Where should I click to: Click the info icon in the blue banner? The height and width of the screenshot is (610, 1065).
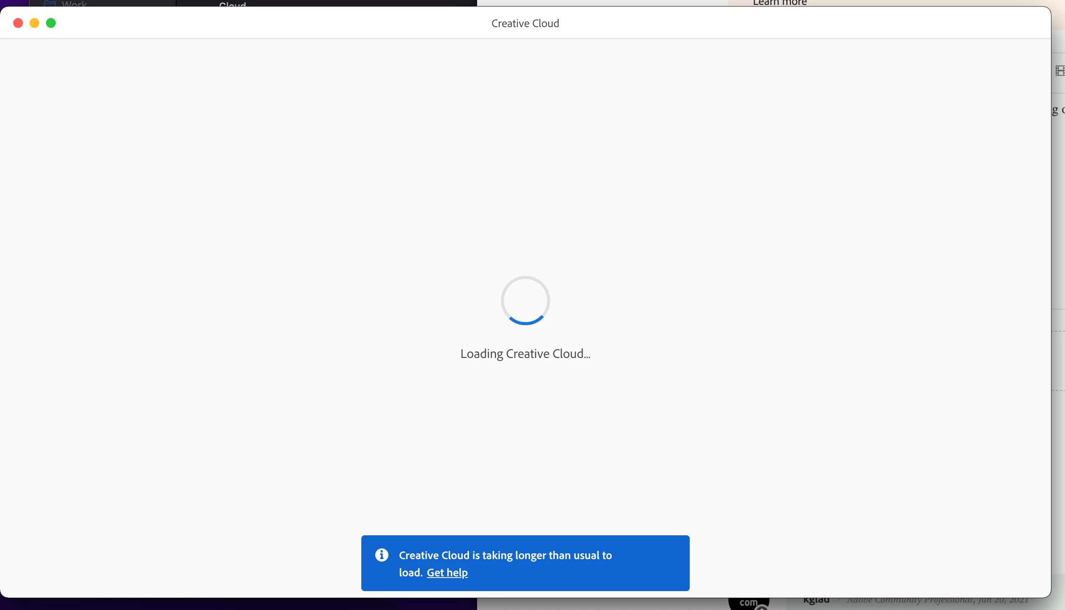tap(381, 555)
